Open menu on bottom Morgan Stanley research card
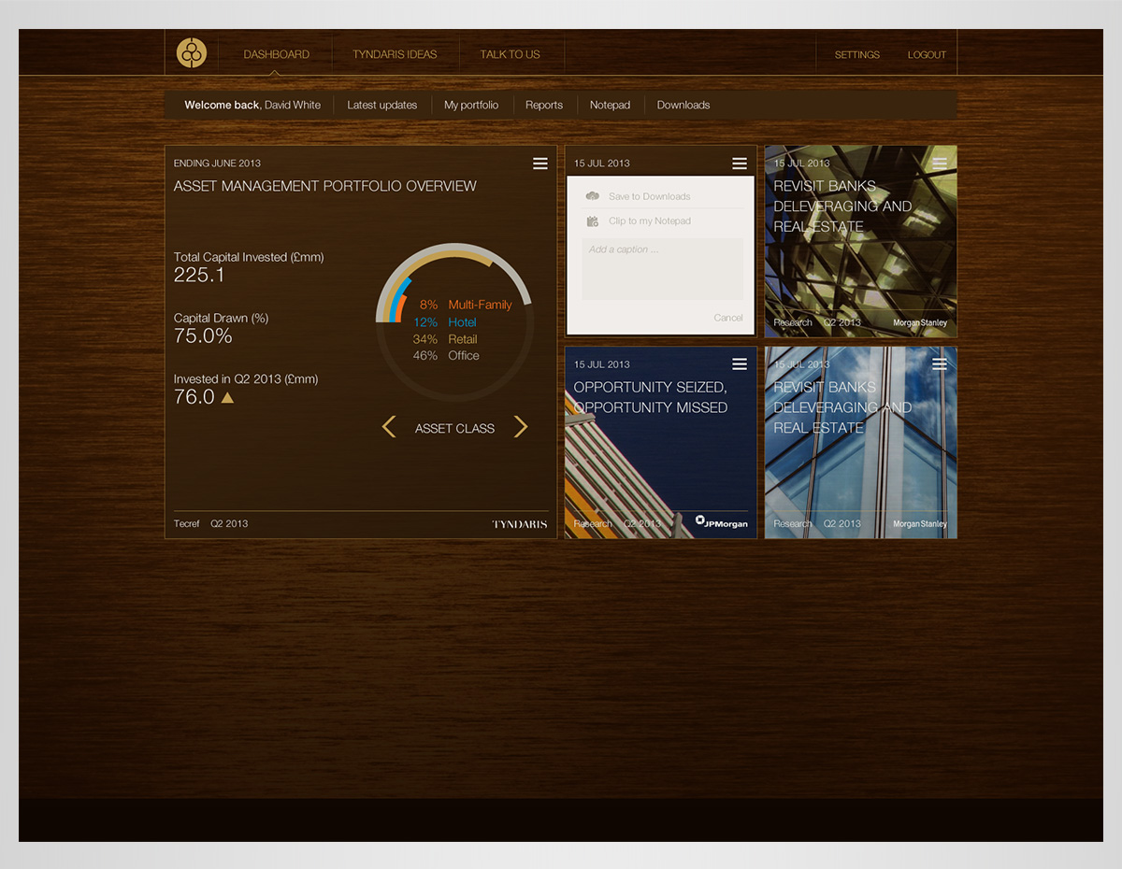This screenshot has width=1122, height=869. click(939, 364)
